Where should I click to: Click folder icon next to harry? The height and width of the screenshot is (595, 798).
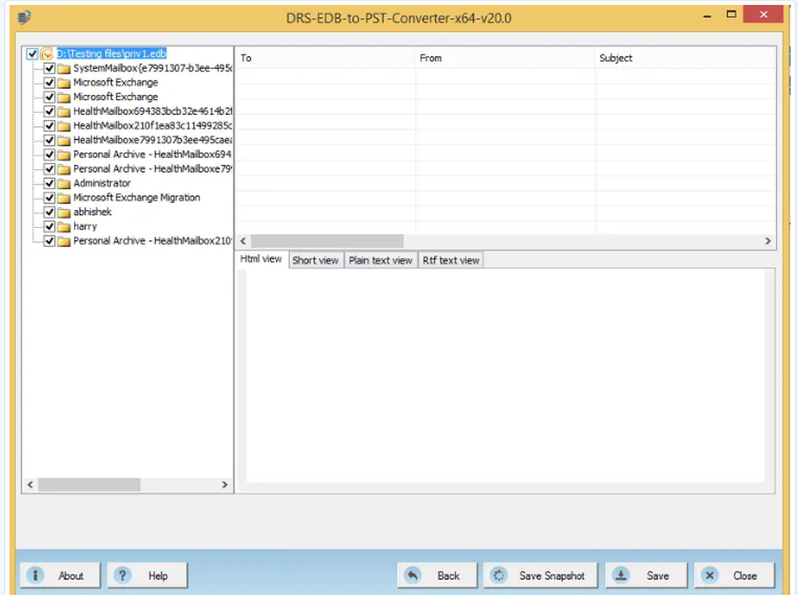[x=64, y=226]
